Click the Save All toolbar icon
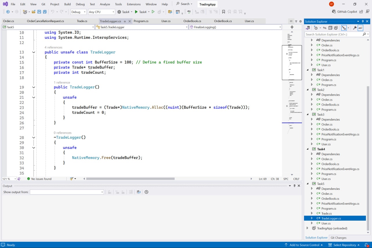The image size is (372, 248). 45,12
